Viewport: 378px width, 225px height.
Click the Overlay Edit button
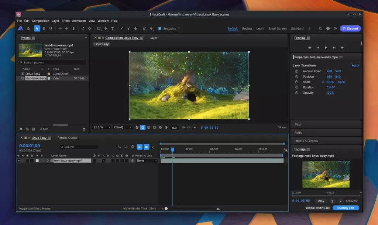tap(346, 208)
